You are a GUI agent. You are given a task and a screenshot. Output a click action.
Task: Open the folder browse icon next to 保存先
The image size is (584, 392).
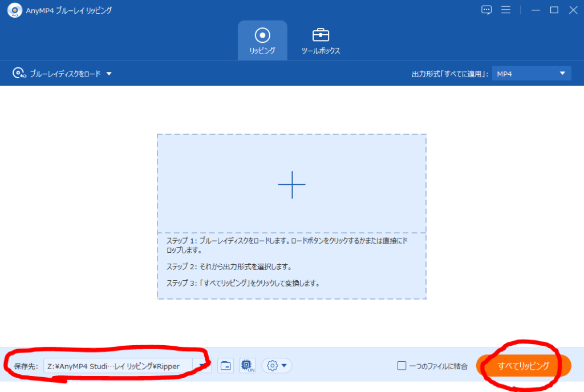[x=225, y=365]
